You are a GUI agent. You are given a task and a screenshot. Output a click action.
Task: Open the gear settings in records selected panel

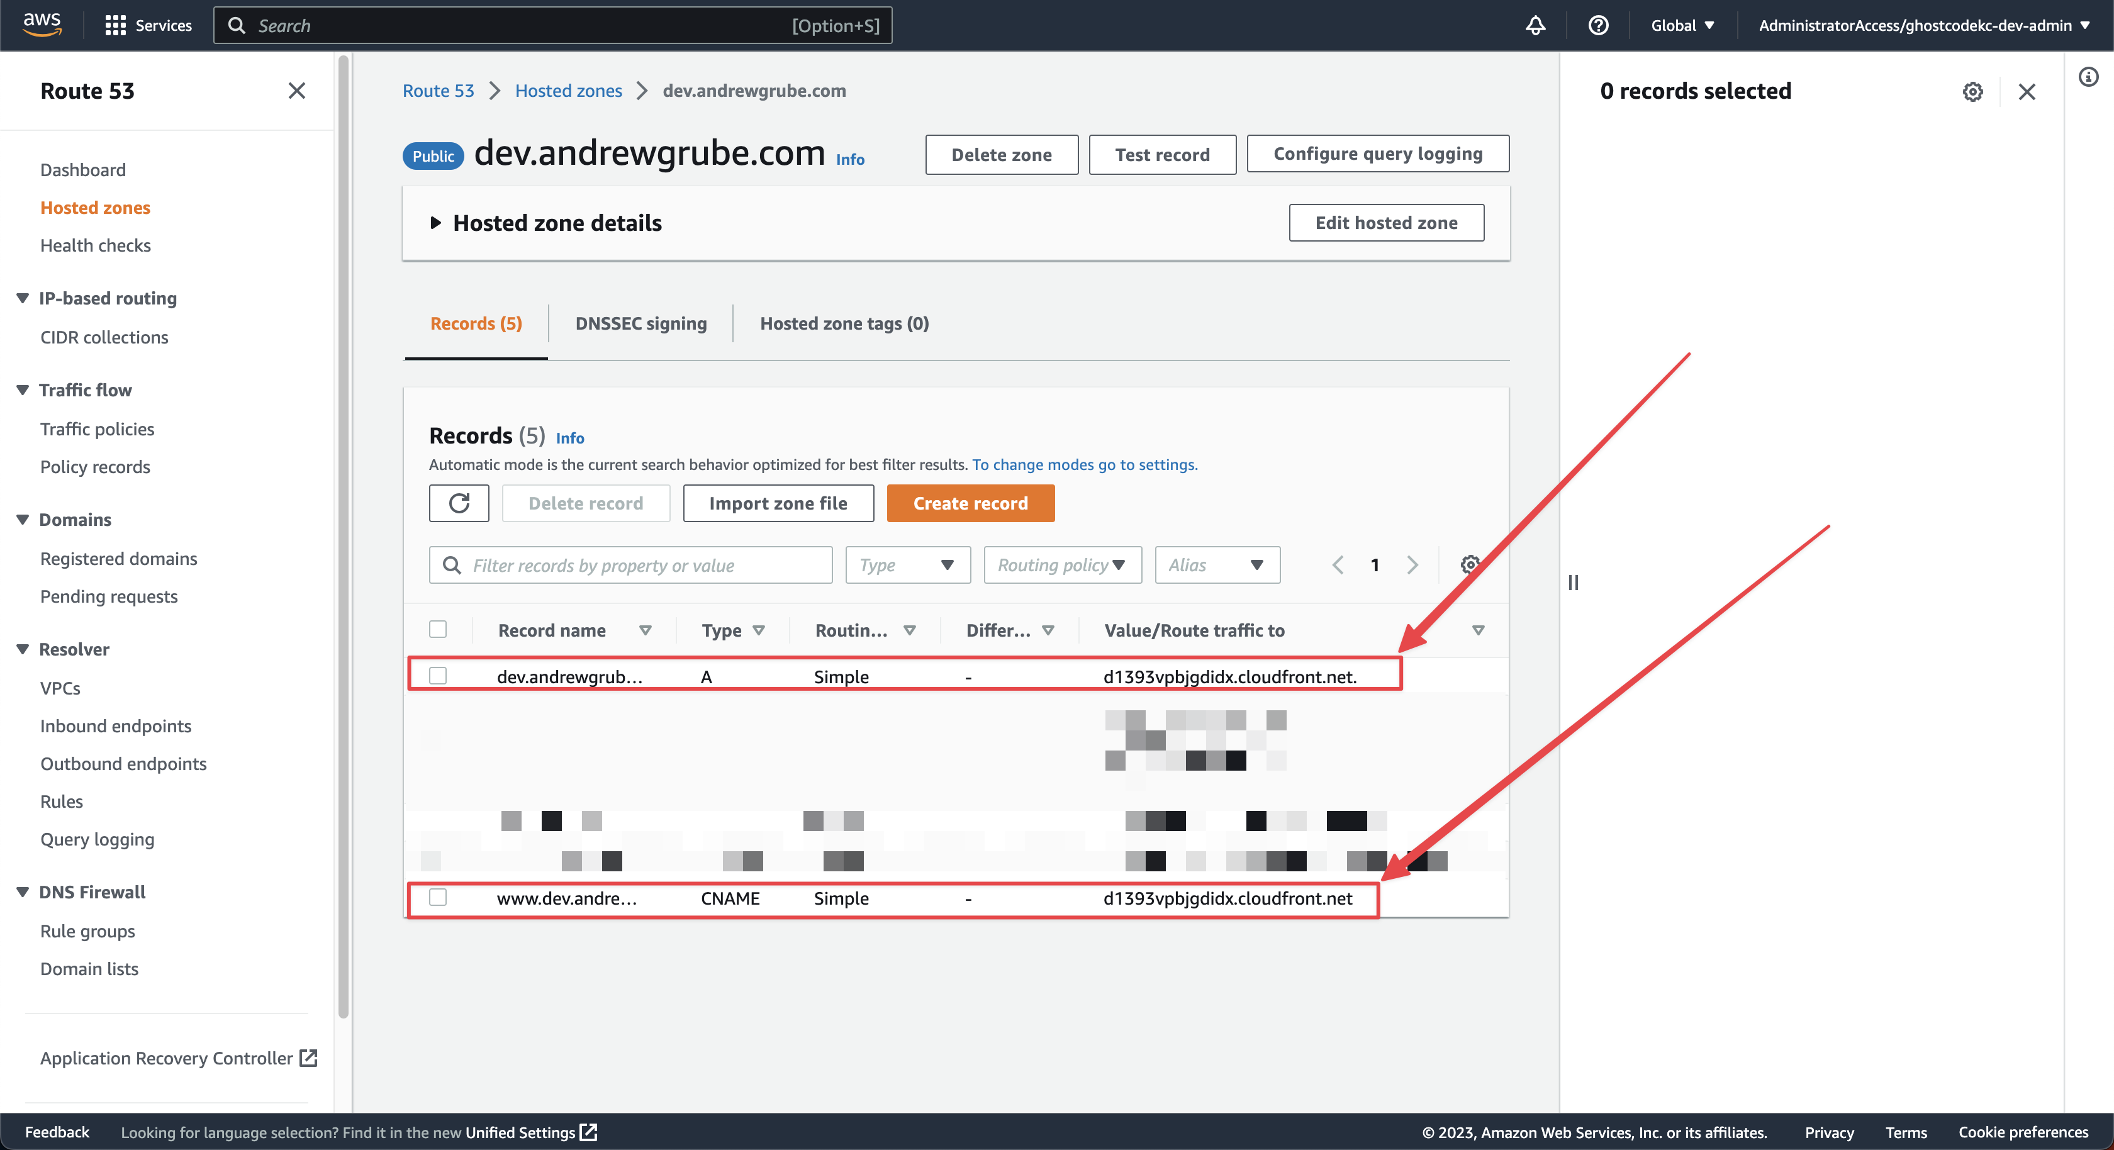(1973, 91)
